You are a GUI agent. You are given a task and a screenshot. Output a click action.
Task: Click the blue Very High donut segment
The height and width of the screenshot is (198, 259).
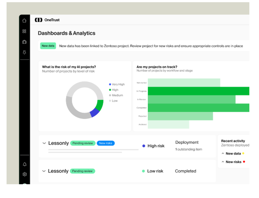click(95, 112)
